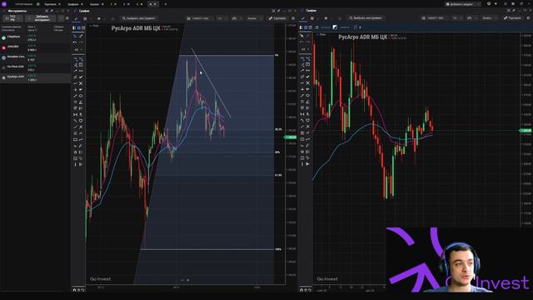Select the rectangle shape tool in right toolbar

(x=302, y=139)
